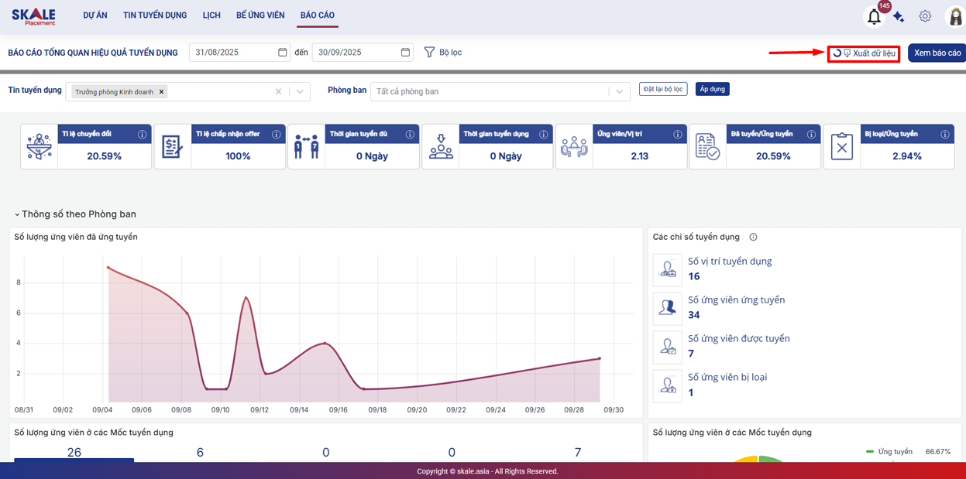Open the Phòng ban dropdown

pyautogui.click(x=618, y=91)
